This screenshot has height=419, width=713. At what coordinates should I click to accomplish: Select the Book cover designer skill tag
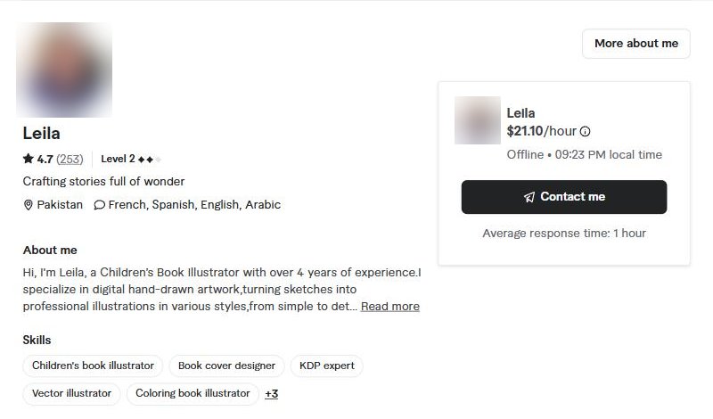(x=226, y=366)
